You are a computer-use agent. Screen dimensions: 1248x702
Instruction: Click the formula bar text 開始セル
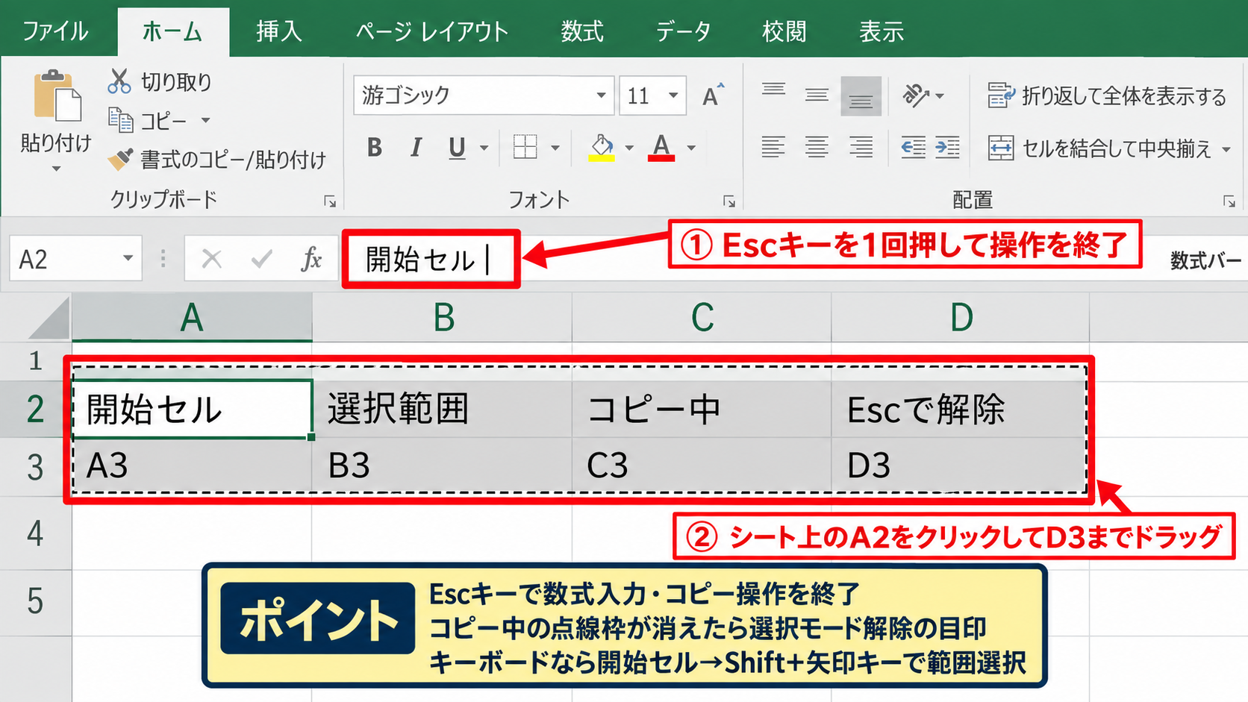420,260
